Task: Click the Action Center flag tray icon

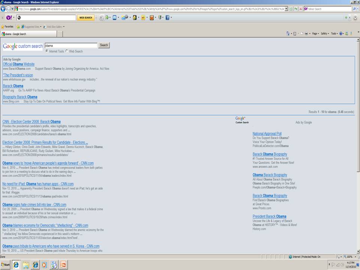Action: pyautogui.click(x=333, y=264)
